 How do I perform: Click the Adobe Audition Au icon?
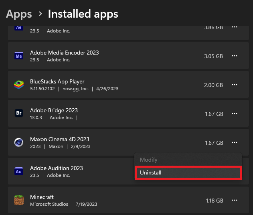point(18,172)
